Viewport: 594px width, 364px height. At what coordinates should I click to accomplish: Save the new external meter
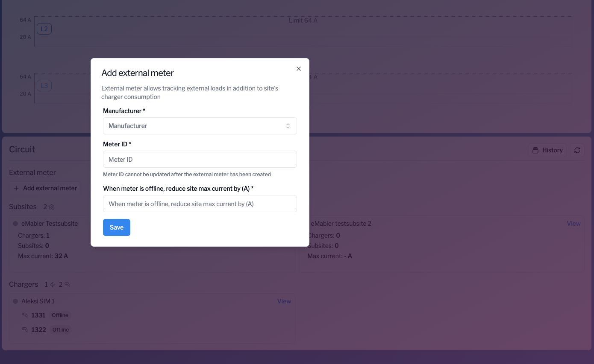pyautogui.click(x=116, y=227)
